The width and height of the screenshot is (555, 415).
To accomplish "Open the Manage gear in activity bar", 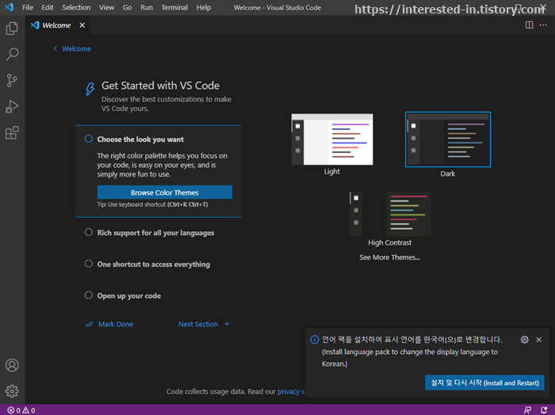I will [x=12, y=391].
